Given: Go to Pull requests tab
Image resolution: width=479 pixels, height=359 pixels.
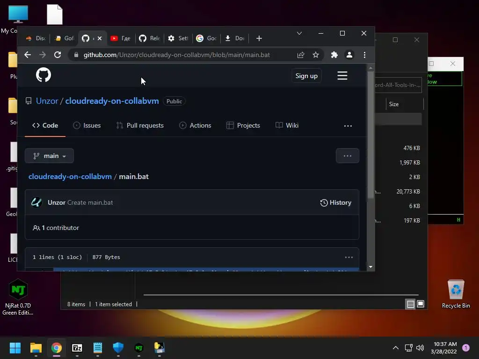Looking at the screenshot, I should pyautogui.click(x=140, y=125).
